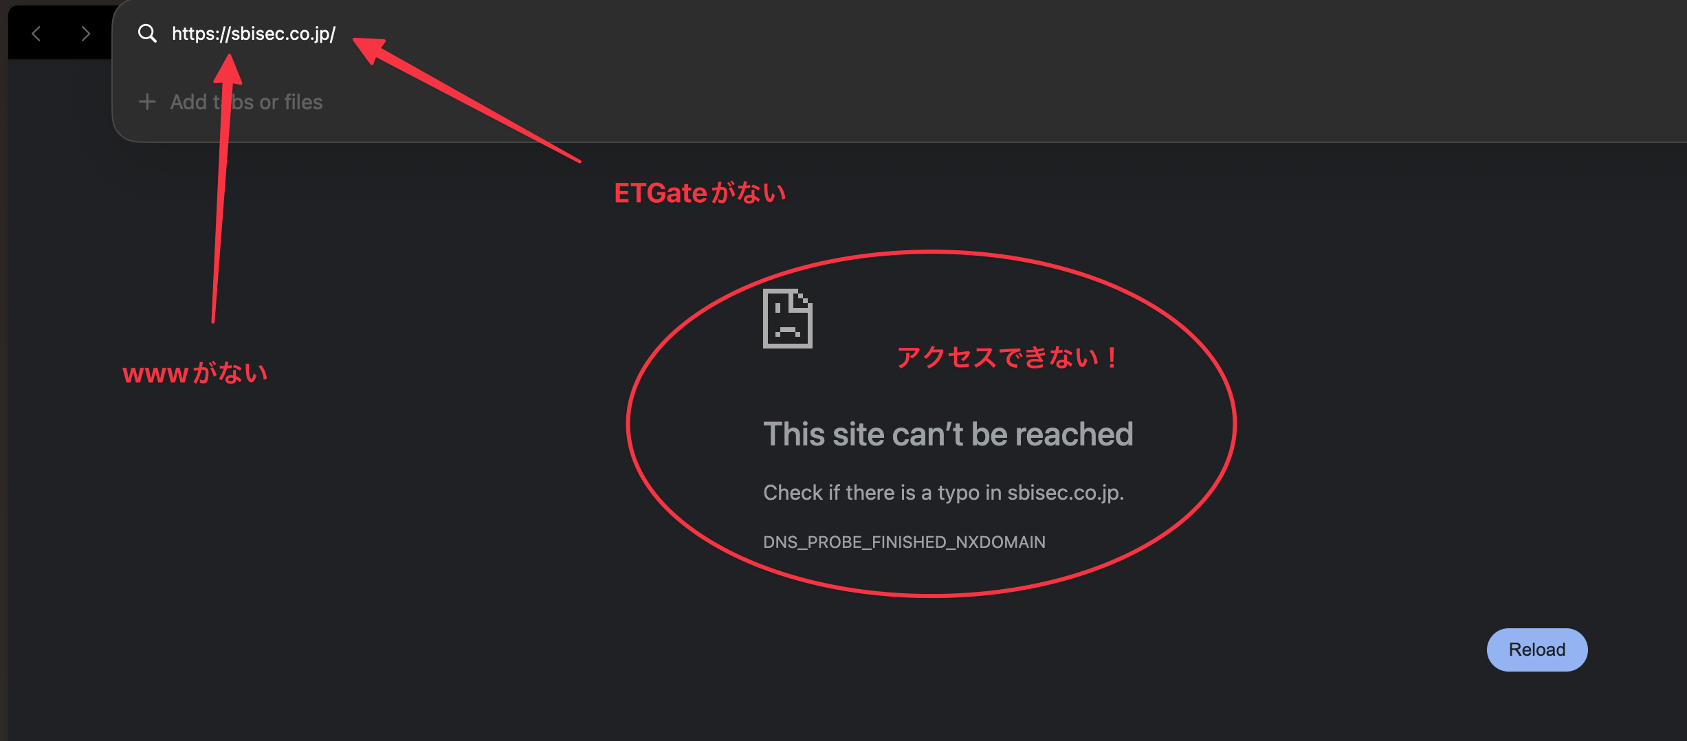Click the red "アクセスできない！" annotation
The width and height of the screenshot is (1687, 741).
pos(1008,357)
